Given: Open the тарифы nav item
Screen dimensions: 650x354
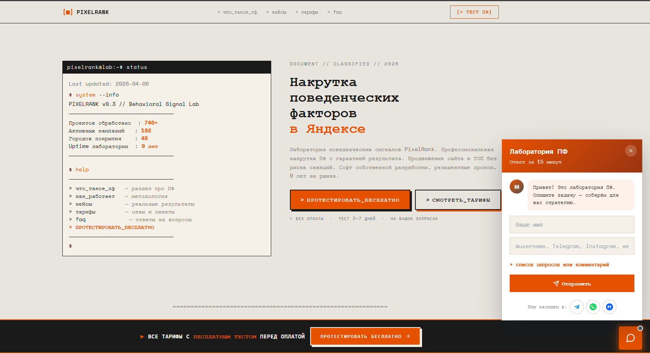Looking at the screenshot, I should 307,12.
